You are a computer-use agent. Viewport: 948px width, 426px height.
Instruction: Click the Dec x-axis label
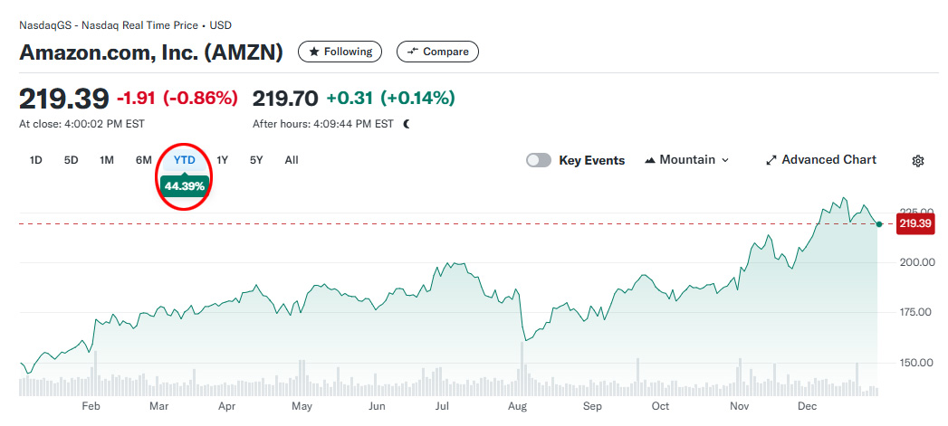[808, 407]
